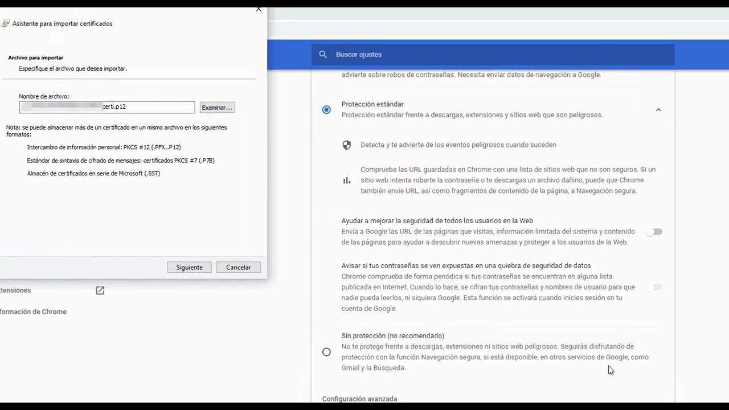Open Información de Chrome in sidebar

[34, 311]
